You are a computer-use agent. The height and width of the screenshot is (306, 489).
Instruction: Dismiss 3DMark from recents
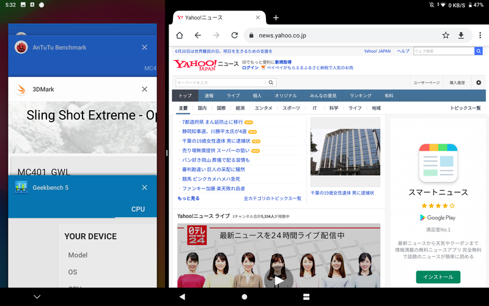pos(144,89)
